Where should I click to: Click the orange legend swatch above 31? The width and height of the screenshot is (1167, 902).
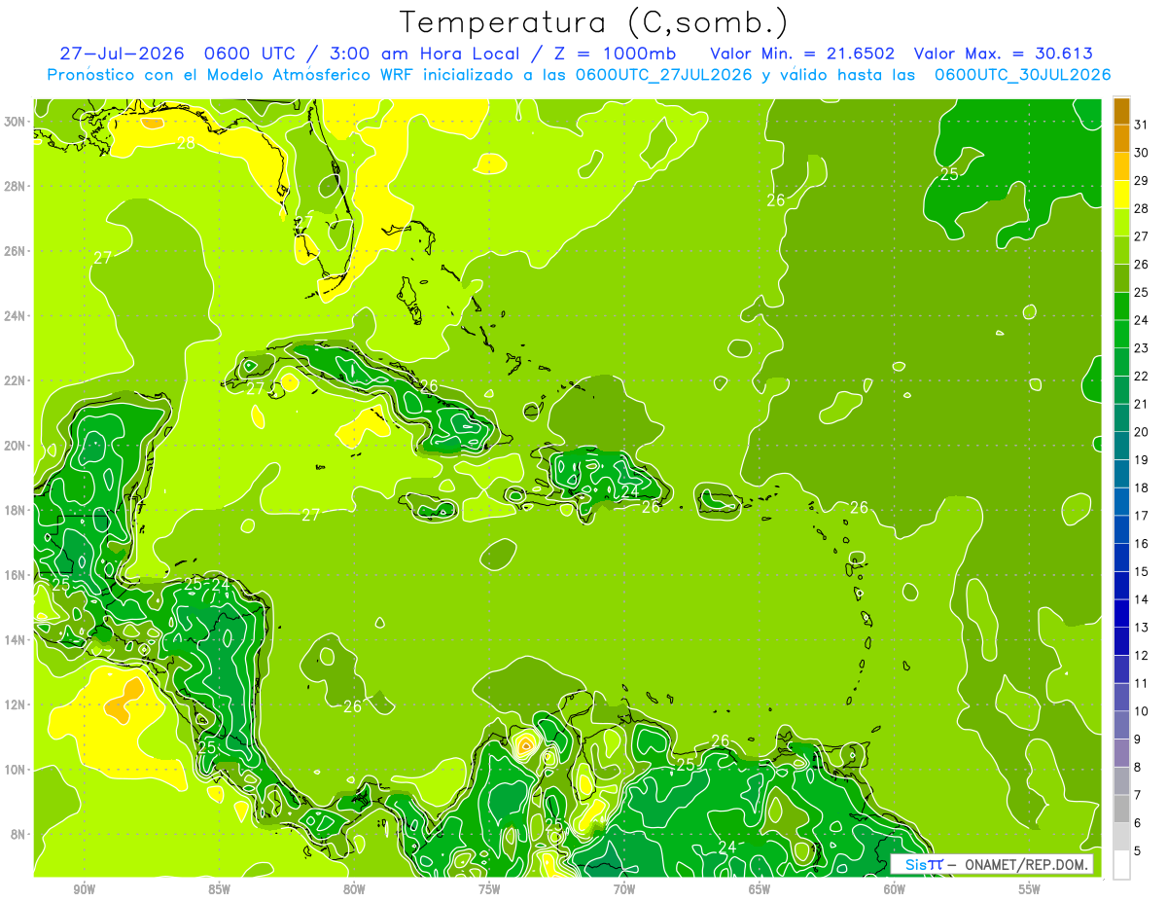pyautogui.click(x=1121, y=111)
